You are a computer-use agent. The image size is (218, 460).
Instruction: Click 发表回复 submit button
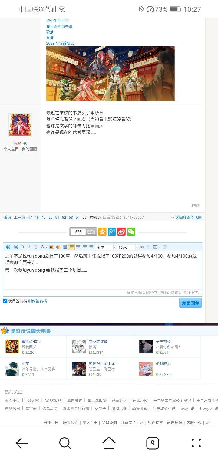[190, 303]
